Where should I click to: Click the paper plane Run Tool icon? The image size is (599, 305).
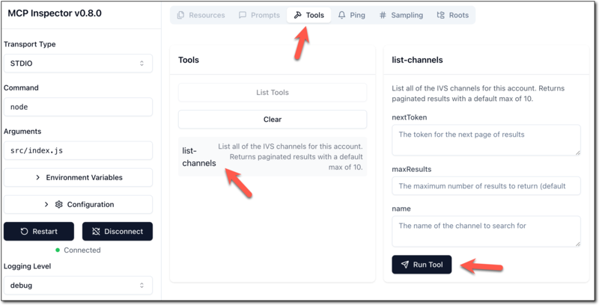(x=404, y=265)
